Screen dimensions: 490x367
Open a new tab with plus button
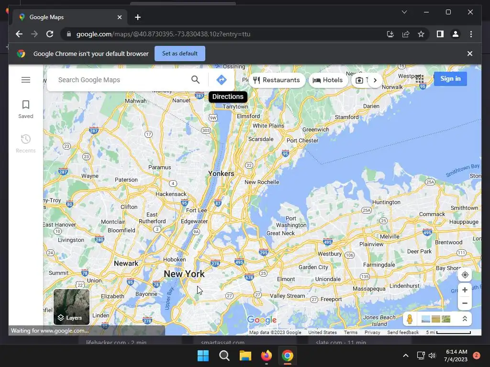click(138, 17)
